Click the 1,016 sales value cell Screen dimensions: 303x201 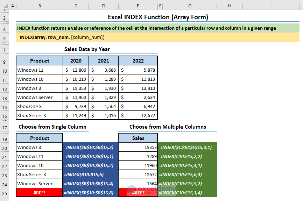pyautogui.click(x=104, y=115)
